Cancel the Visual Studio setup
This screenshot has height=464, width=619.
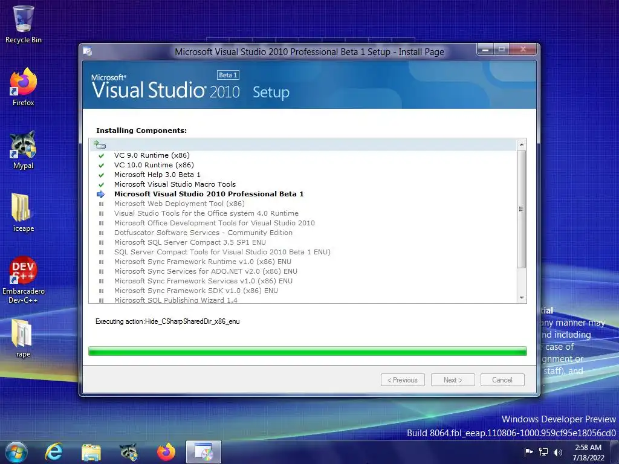click(x=502, y=380)
